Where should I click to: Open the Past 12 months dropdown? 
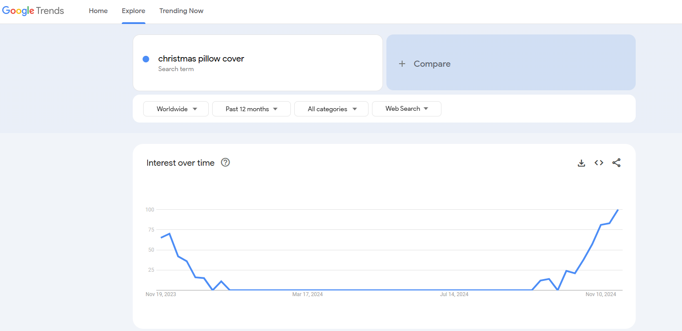click(x=251, y=109)
